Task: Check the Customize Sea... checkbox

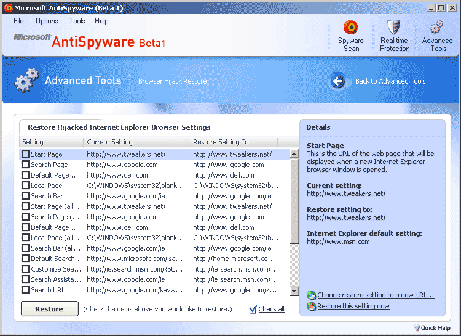Action: [26, 269]
